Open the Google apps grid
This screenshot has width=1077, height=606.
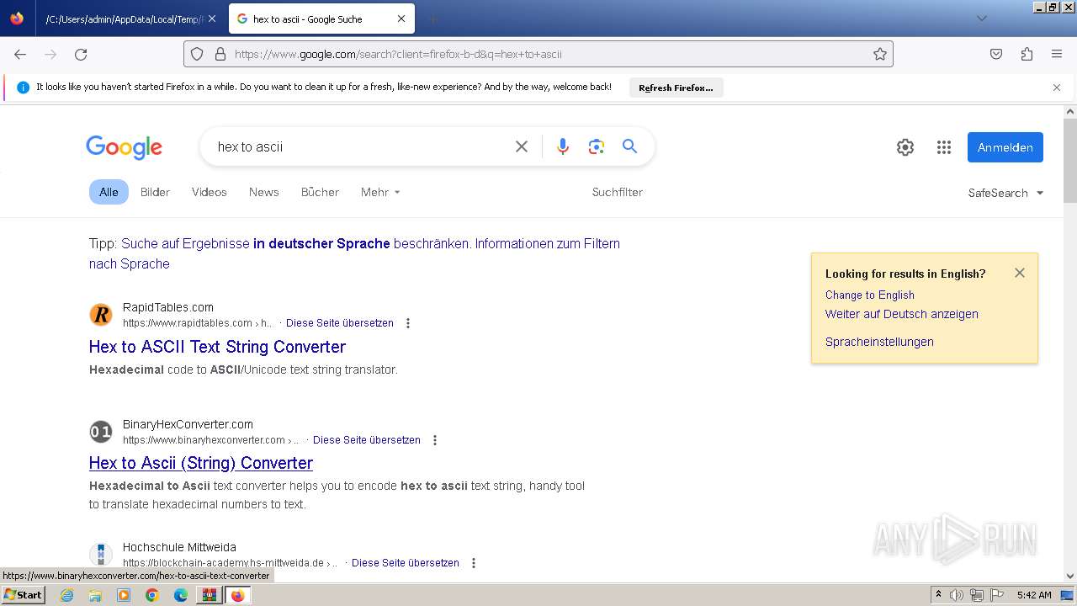click(x=944, y=147)
